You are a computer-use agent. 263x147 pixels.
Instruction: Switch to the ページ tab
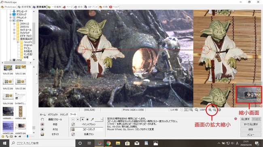68,7
